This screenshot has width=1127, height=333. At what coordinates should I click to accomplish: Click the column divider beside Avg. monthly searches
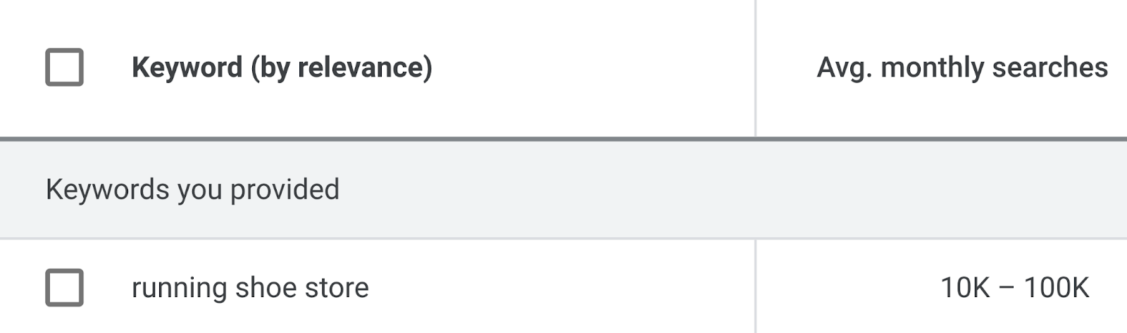pos(755,68)
